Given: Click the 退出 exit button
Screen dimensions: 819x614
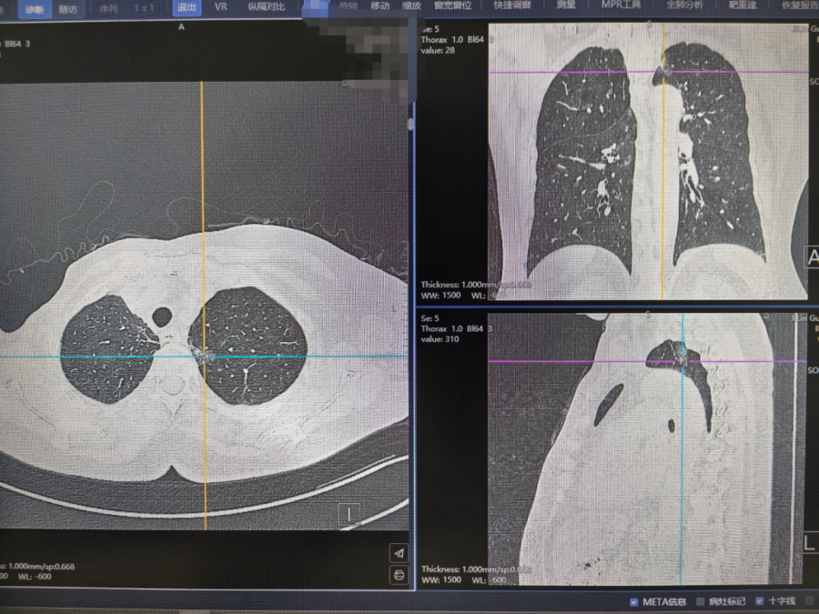Looking at the screenshot, I should point(187,8).
